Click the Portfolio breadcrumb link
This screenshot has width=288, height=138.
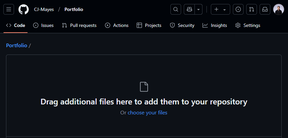(16, 46)
